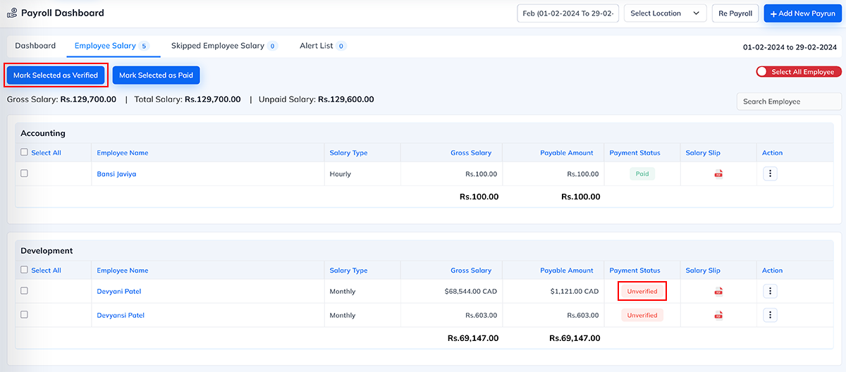
Task: Check the Devyansi Patel row checkbox
Action: [25, 315]
